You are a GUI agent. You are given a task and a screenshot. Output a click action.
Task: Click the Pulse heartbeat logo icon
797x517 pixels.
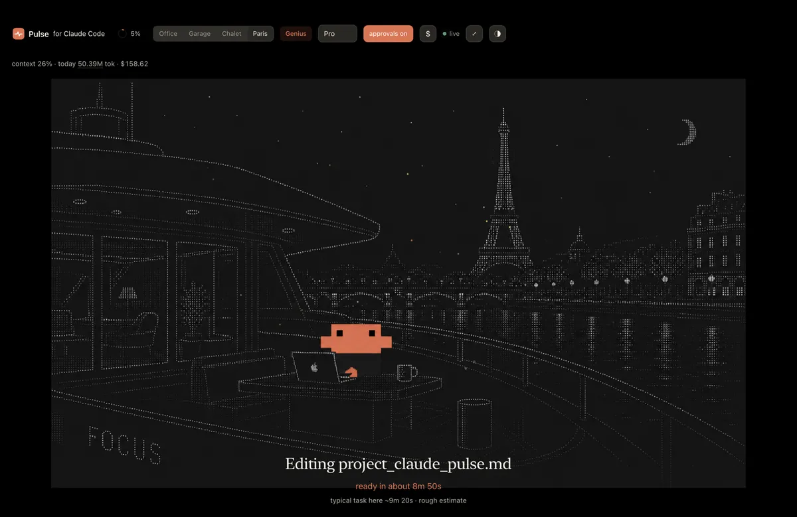19,33
